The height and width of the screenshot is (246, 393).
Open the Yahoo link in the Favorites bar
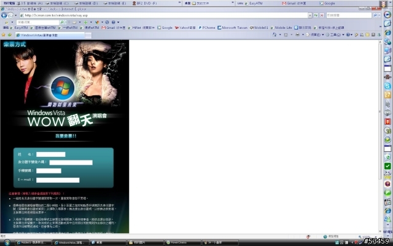click(x=185, y=28)
